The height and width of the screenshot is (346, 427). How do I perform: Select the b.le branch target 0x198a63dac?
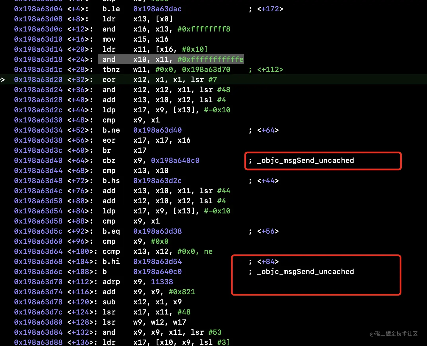click(x=157, y=9)
